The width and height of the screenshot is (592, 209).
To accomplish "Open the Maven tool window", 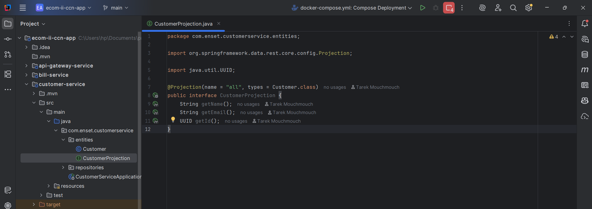I will click(585, 70).
